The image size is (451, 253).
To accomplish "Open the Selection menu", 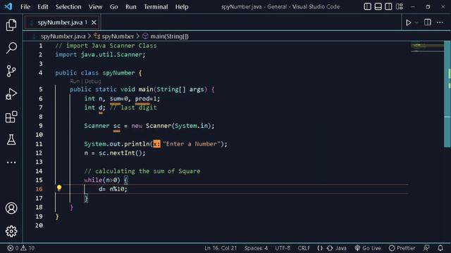I will coord(68,6).
